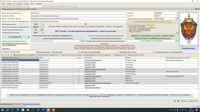The width and height of the screenshot is (200, 112).
Task: Open the ОКПО field dropdown arrow
Action: tap(176, 19)
